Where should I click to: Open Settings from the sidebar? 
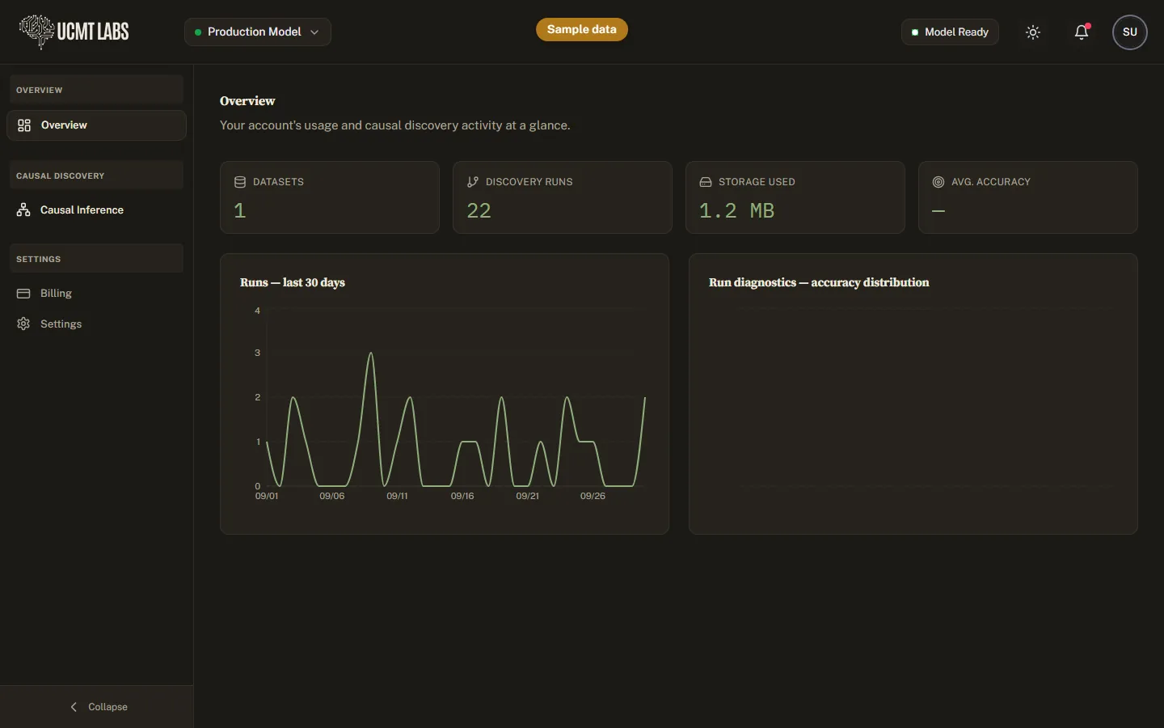click(96, 324)
